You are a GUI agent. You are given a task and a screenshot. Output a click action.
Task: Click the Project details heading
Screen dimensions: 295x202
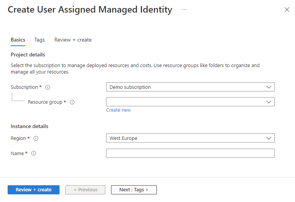(28, 55)
